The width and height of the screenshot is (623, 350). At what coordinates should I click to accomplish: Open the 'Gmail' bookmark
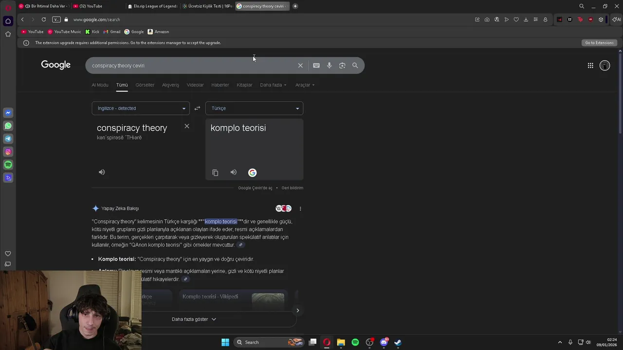(x=112, y=32)
